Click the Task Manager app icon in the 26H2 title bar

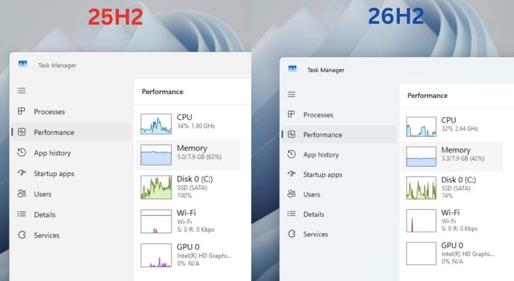tap(292, 69)
